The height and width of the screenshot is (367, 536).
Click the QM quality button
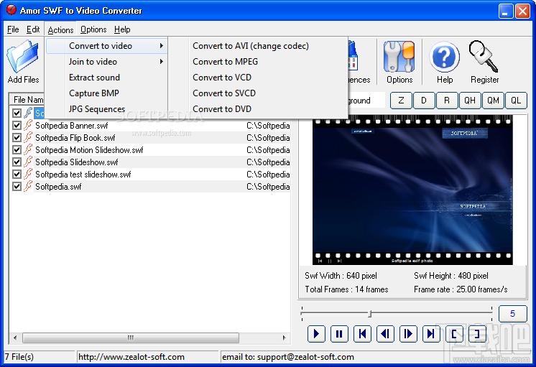pos(493,101)
